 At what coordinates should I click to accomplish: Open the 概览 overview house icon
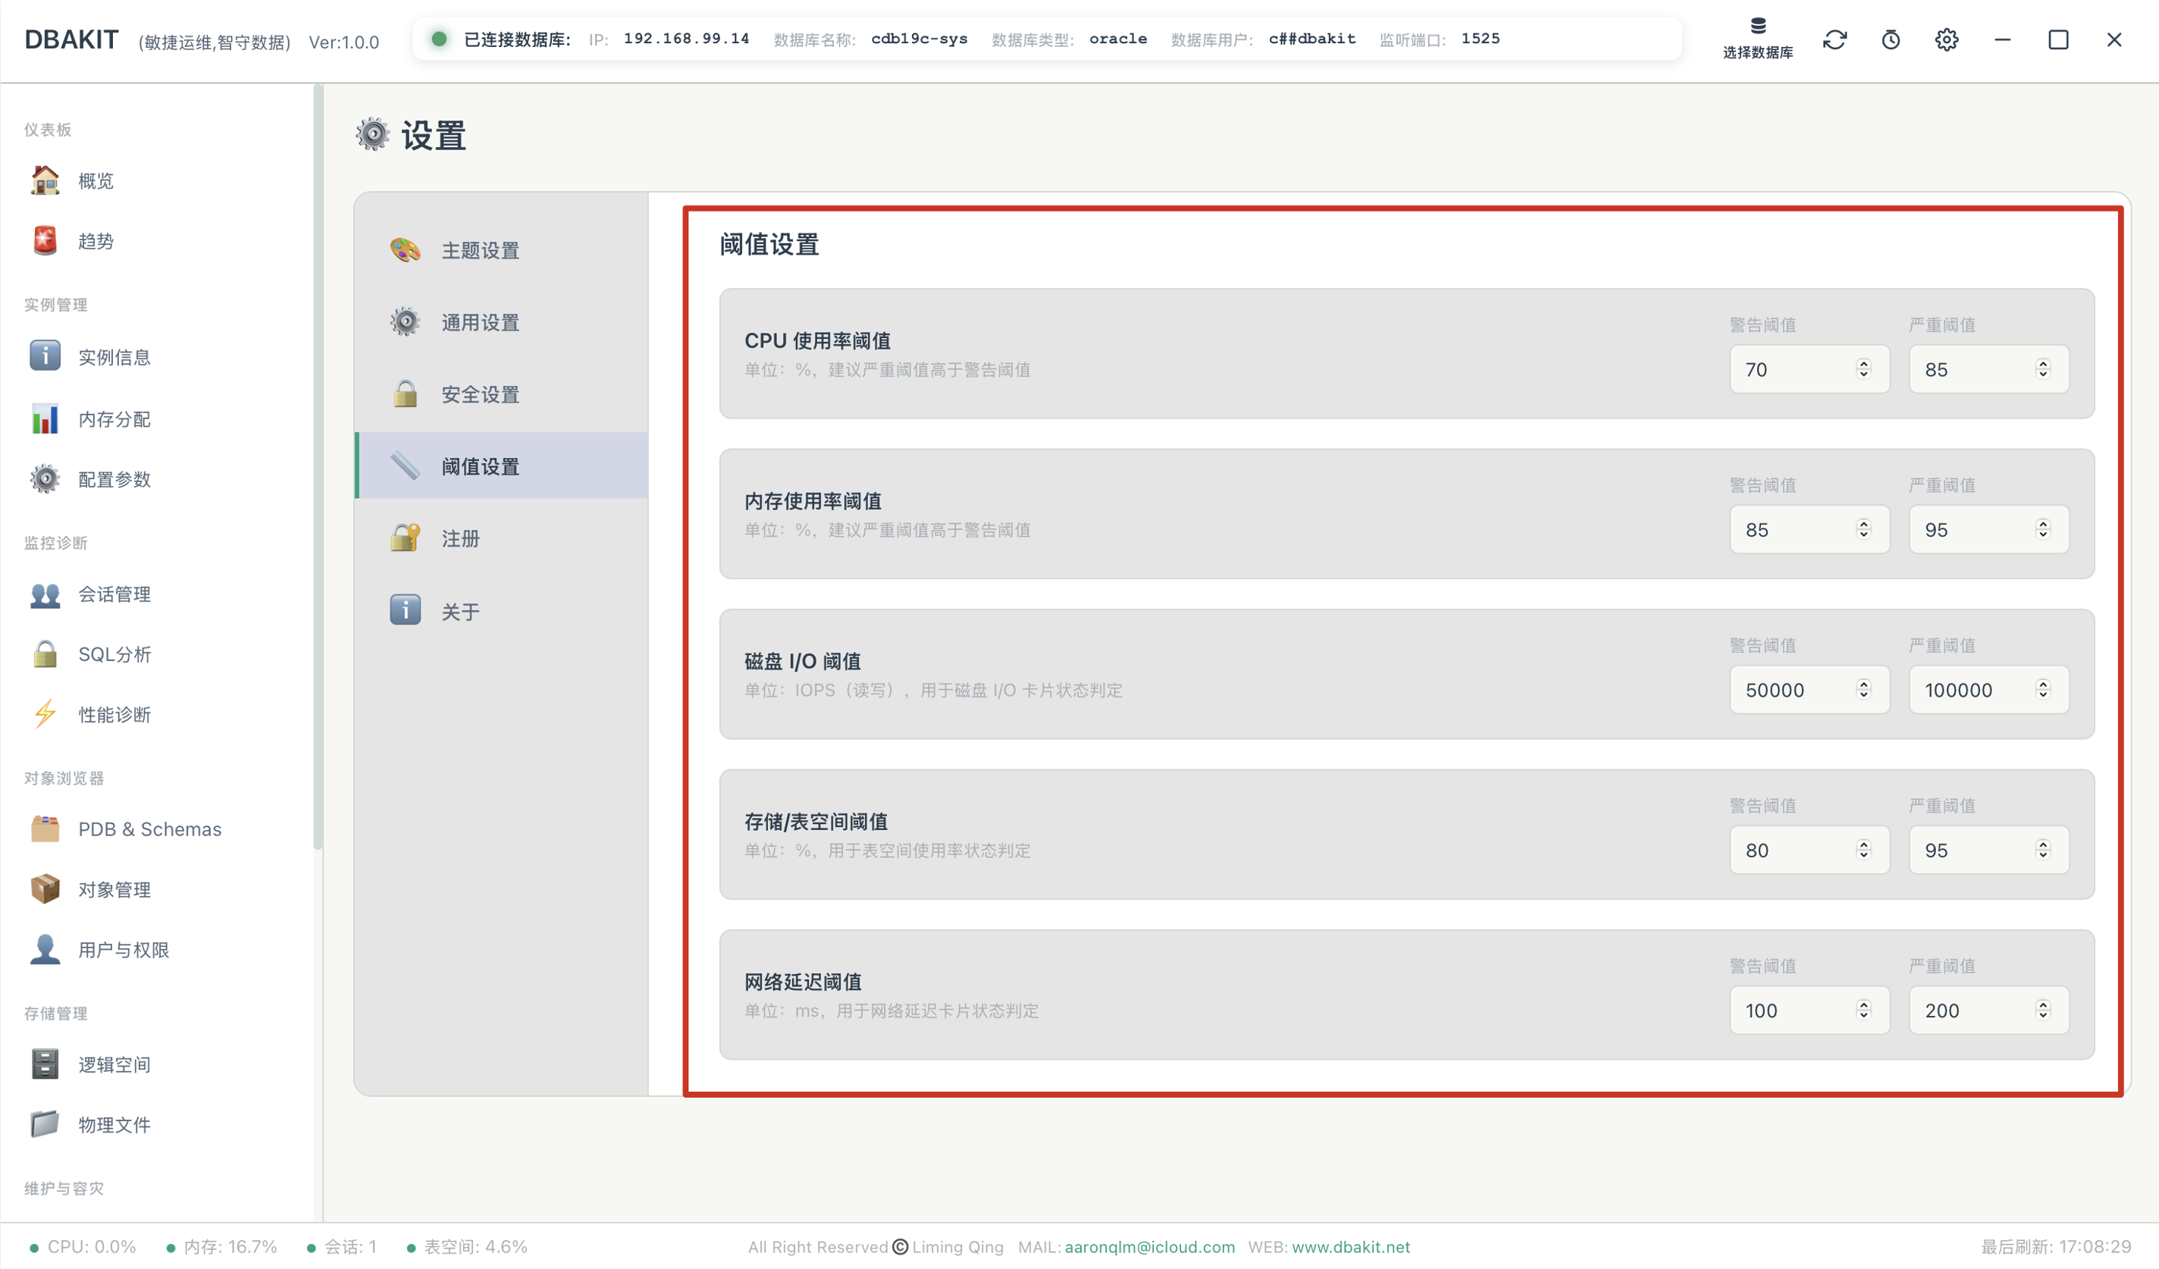[45, 180]
